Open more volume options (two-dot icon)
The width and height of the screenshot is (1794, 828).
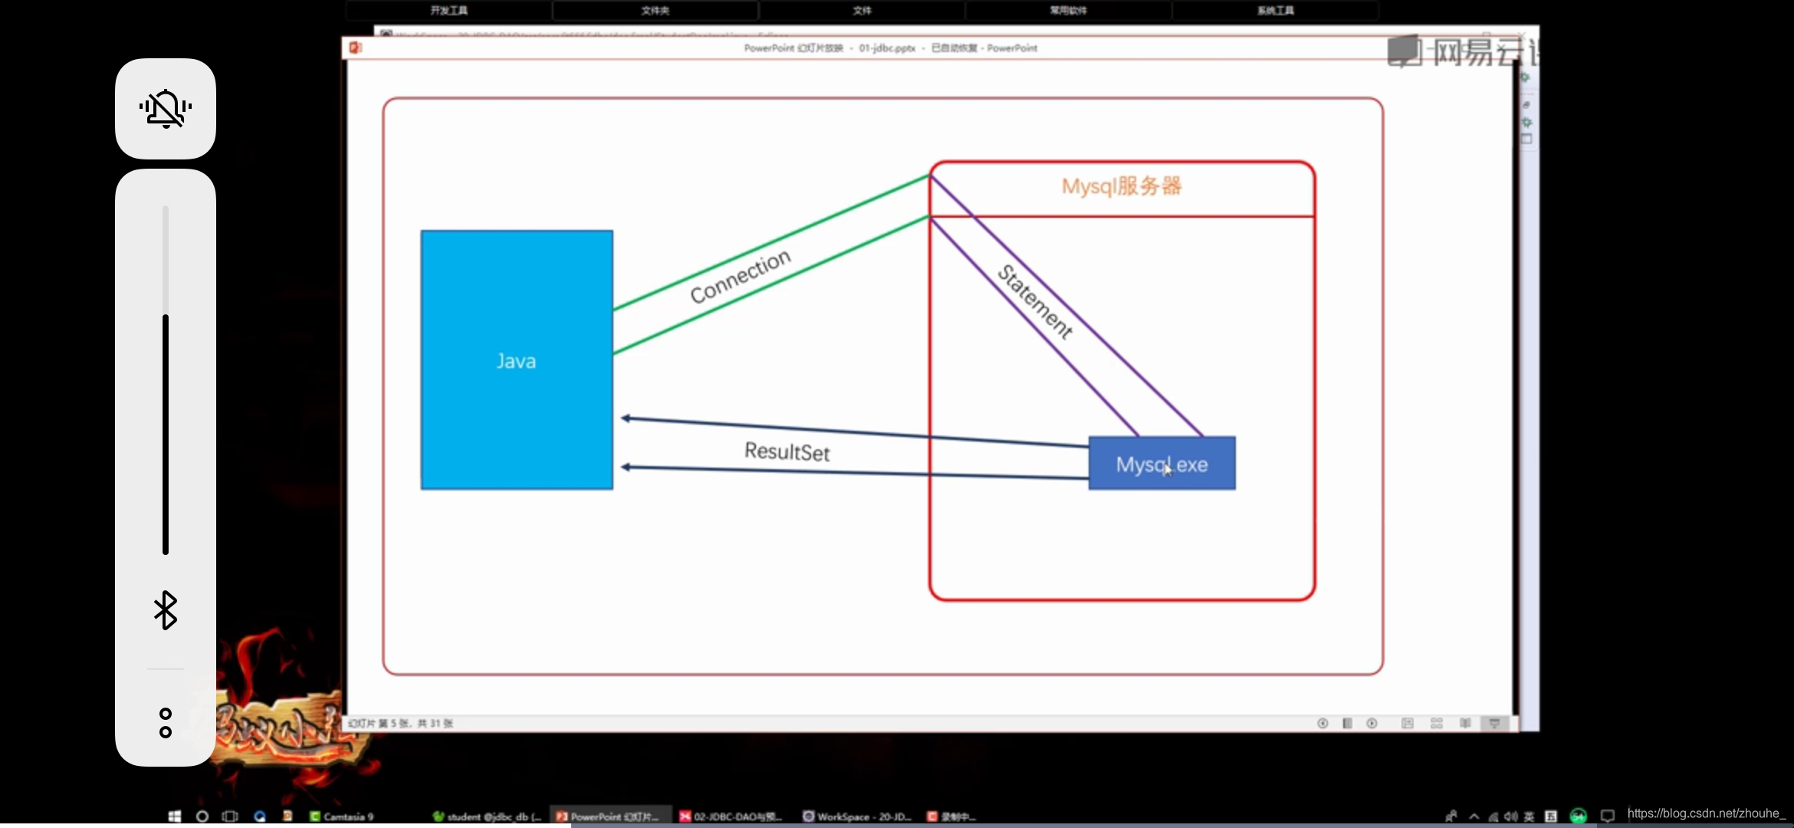pos(166,723)
